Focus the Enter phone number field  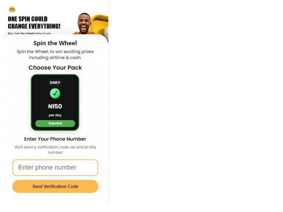[55, 167]
